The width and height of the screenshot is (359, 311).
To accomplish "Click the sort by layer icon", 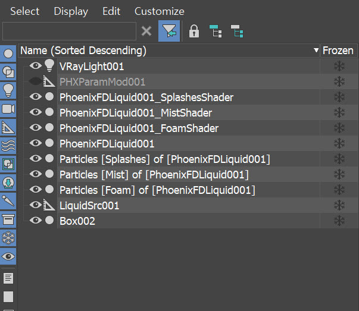I will pos(237,31).
